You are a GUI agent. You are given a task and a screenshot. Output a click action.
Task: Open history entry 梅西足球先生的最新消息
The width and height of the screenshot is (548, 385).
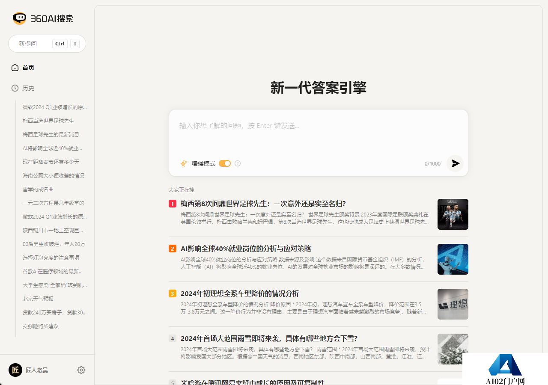[x=51, y=134]
